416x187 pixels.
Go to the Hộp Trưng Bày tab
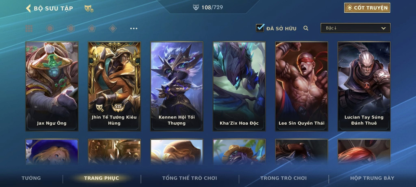tap(372, 178)
